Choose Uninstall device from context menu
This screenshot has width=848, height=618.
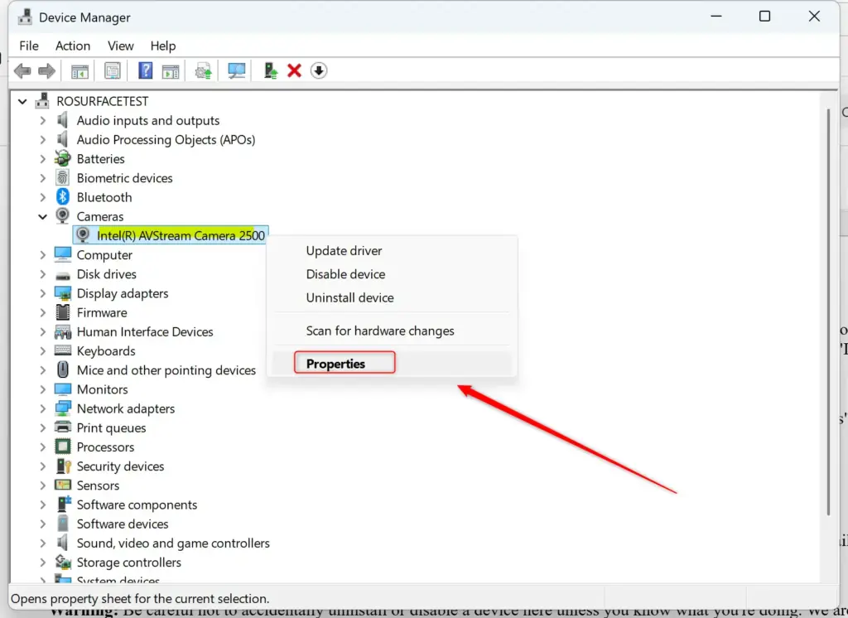[392, 297]
